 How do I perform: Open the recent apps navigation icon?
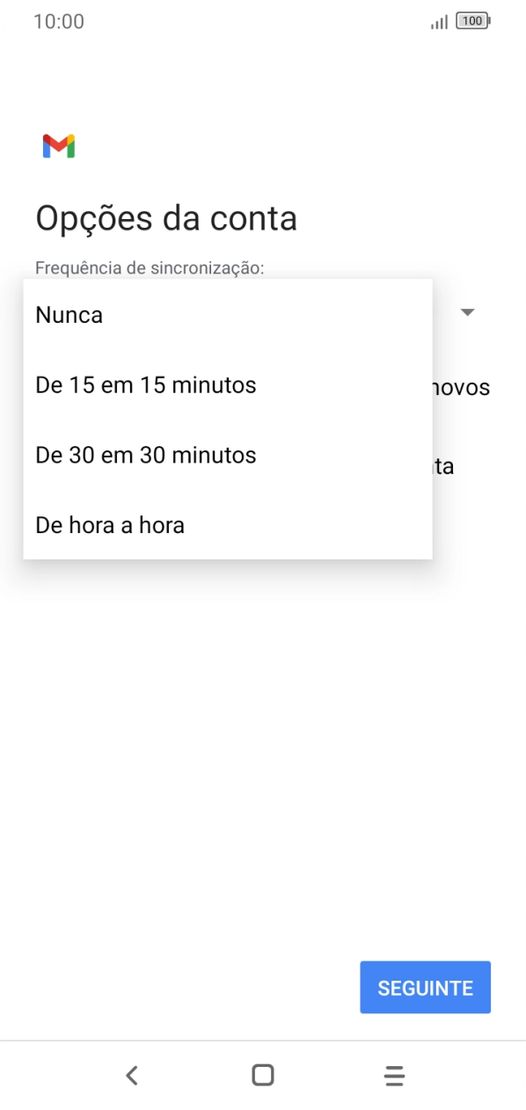click(x=394, y=1074)
